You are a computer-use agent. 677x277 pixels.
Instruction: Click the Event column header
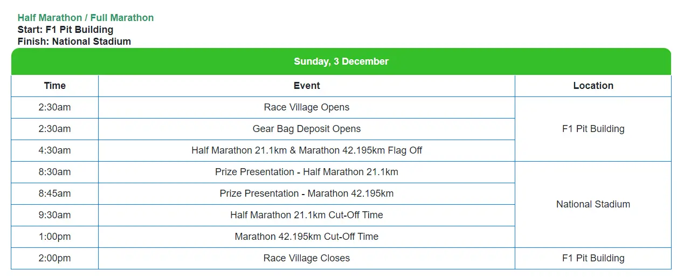click(x=307, y=86)
